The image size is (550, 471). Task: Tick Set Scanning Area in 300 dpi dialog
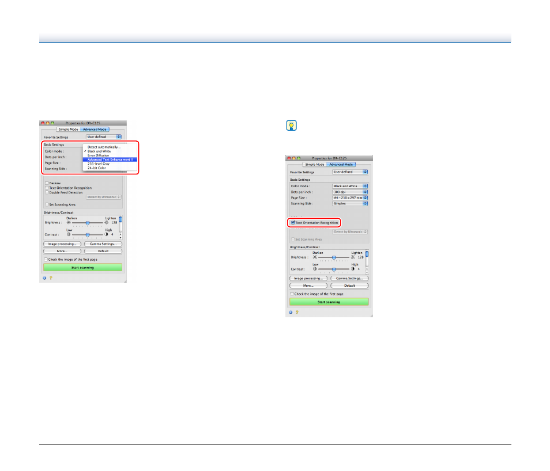tap(293, 239)
